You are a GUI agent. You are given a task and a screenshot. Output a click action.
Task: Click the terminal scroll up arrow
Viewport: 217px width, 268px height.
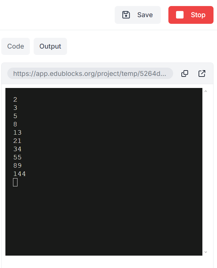(x=206, y=91)
